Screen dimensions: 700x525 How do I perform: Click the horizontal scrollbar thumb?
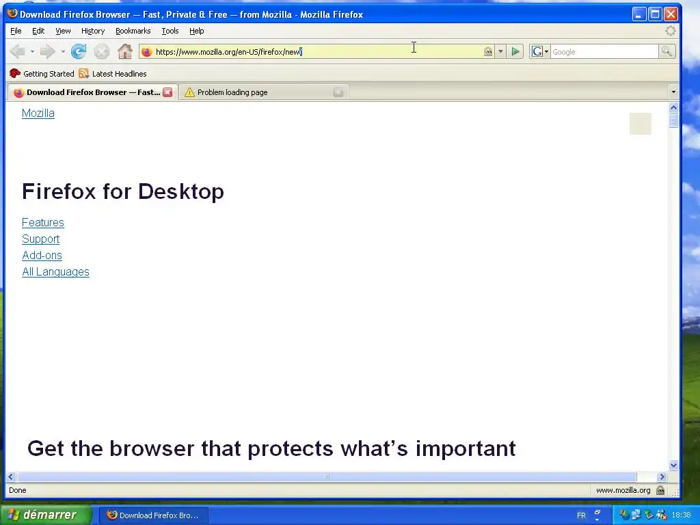click(326, 476)
